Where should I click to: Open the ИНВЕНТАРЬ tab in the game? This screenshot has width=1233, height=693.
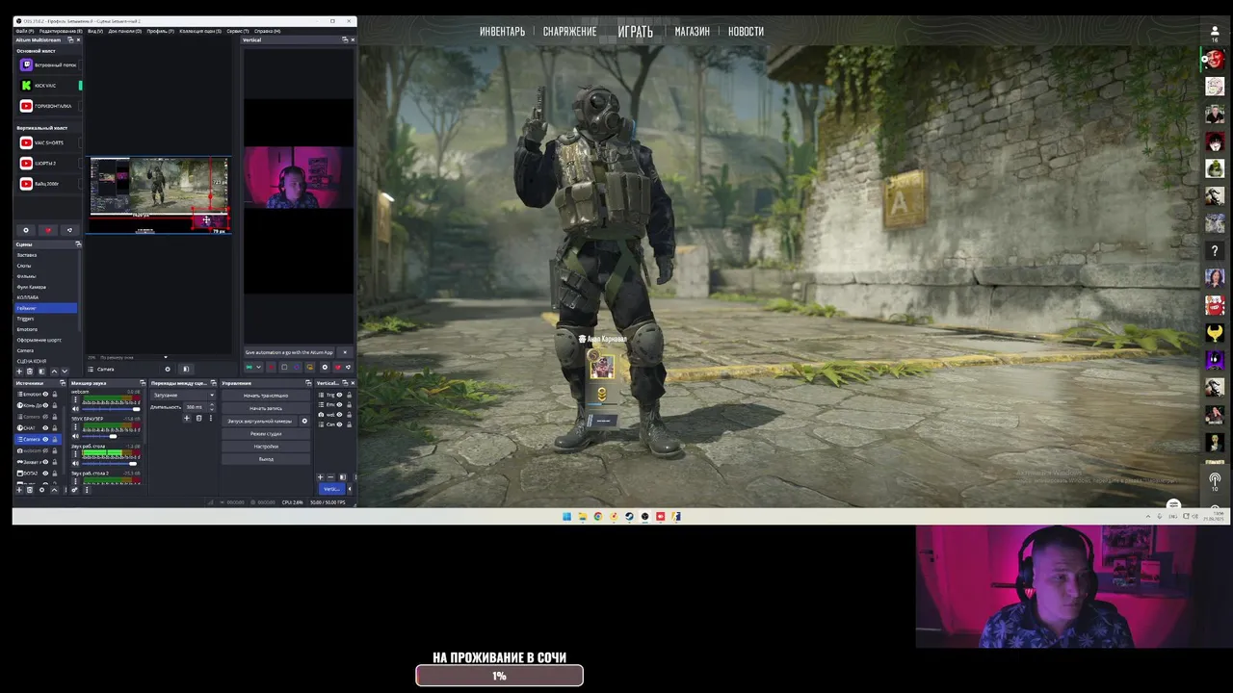point(502,32)
